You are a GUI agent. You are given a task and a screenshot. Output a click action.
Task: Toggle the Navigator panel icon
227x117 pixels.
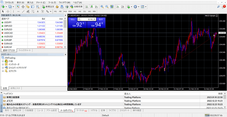click(28, 7)
